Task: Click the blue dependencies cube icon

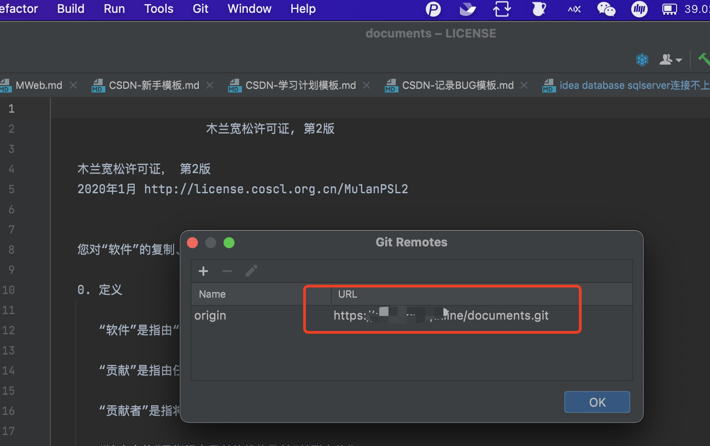Action: tap(642, 59)
